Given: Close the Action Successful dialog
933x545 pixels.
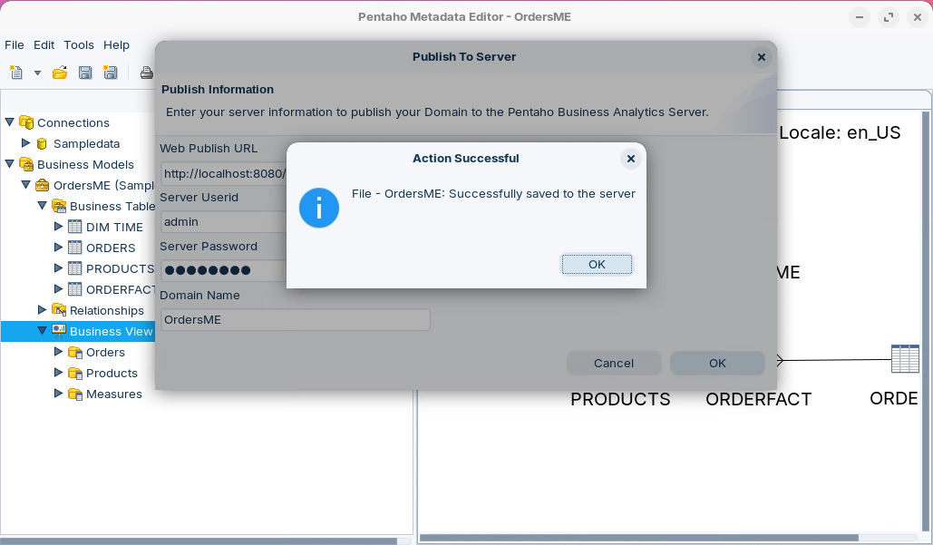Looking at the screenshot, I should [631, 159].
